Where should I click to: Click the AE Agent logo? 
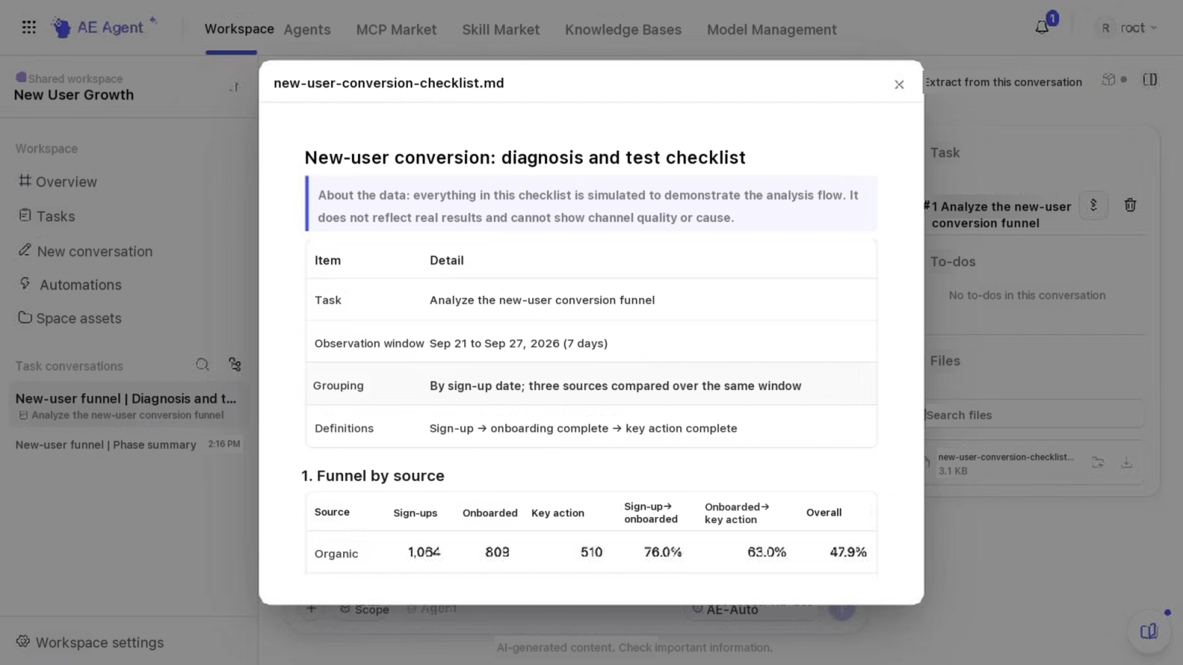click(104, 27)
